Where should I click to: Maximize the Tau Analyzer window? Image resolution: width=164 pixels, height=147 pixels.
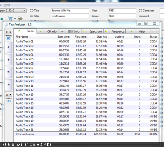[x=146, y=24]
